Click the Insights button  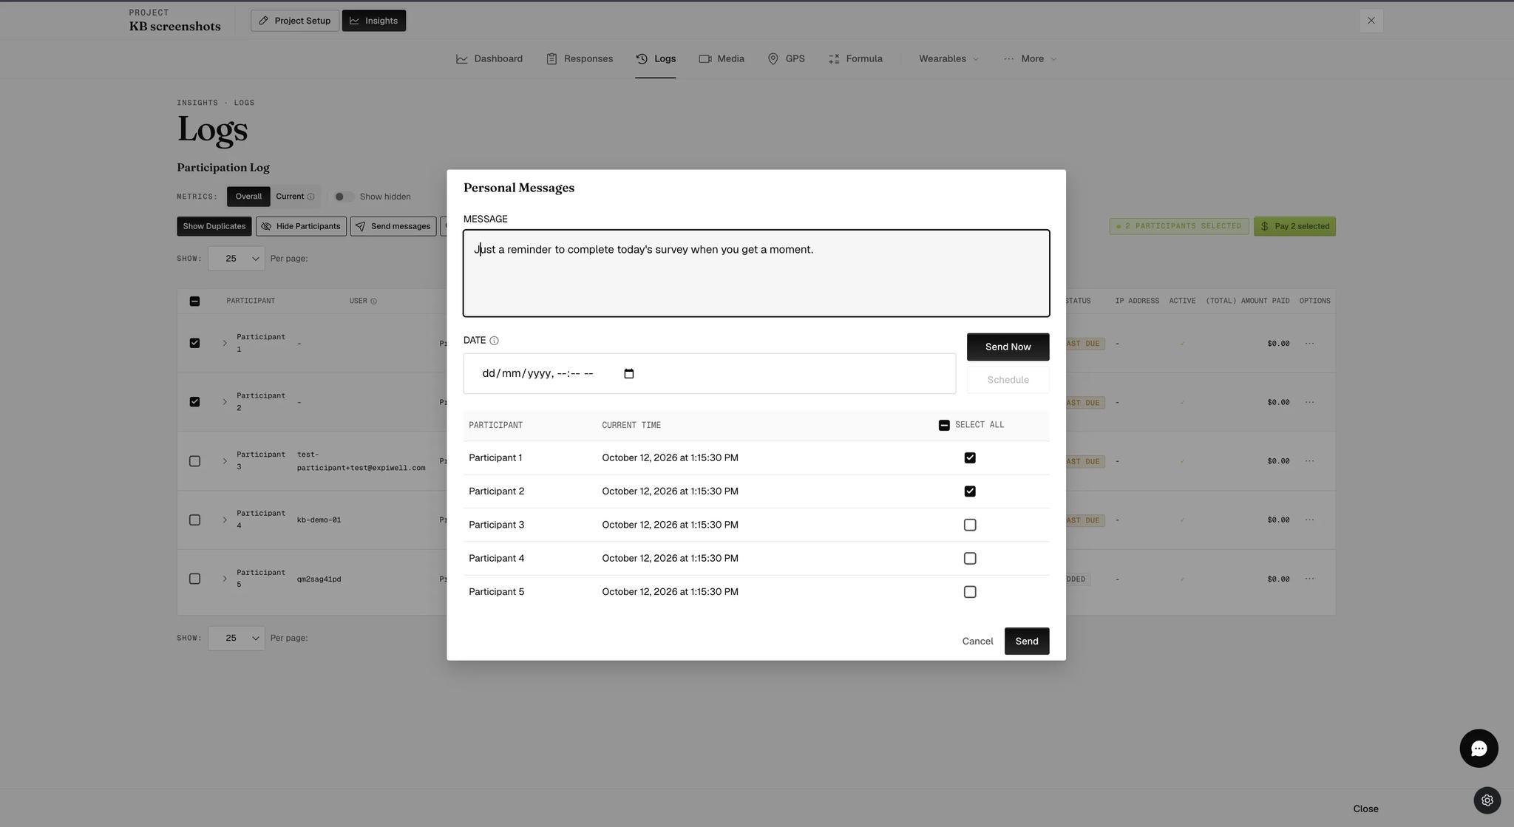pos(374,21)
